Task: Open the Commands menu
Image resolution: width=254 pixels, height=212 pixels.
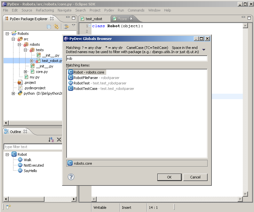Action: (136, 10)
